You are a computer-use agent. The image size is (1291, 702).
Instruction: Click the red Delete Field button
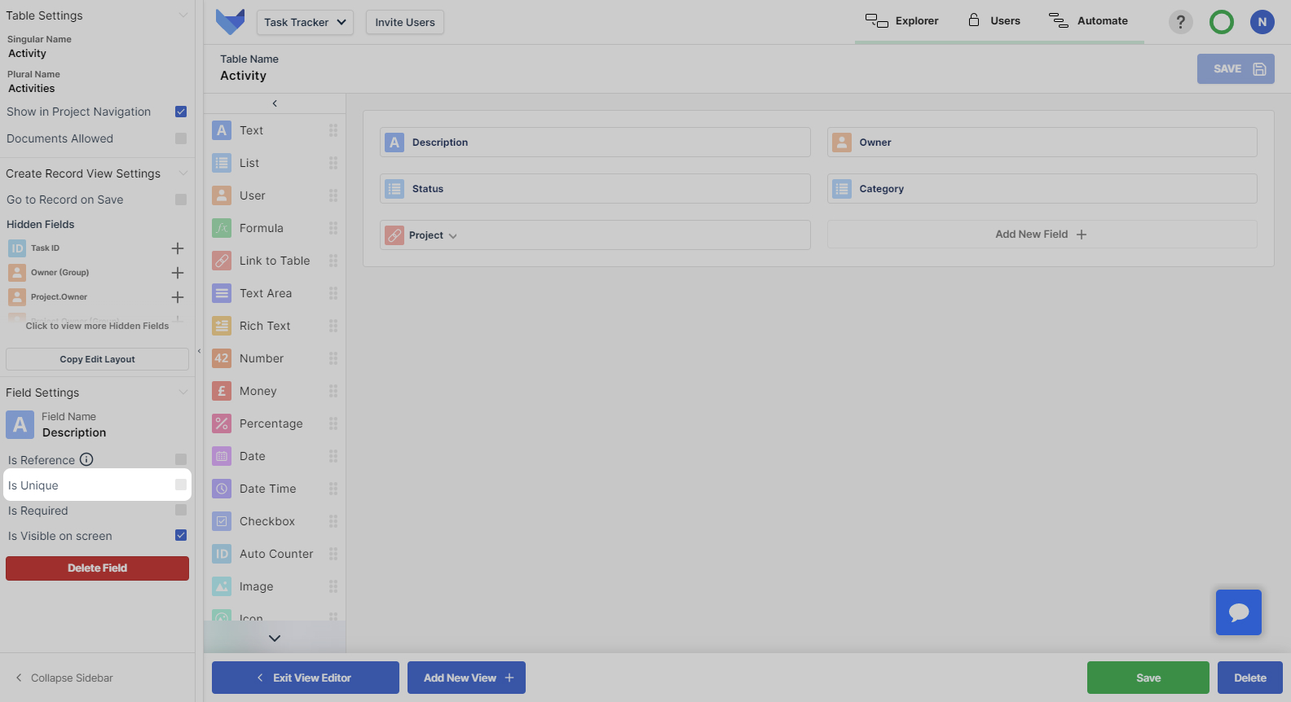pos(97,568)
